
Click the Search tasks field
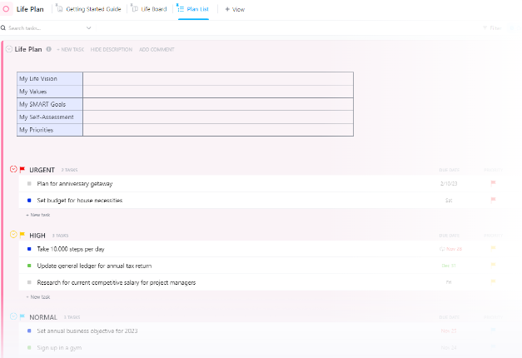tap(43, 28)
